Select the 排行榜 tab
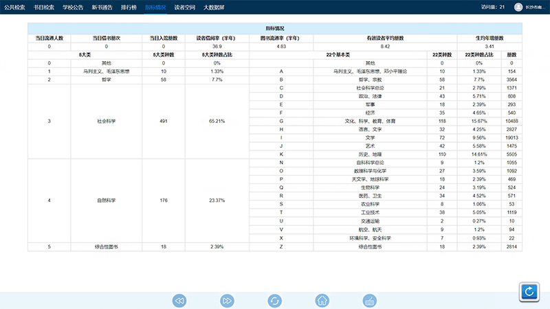Viewport: 550px width, 309px height. (x=128, y=7)
